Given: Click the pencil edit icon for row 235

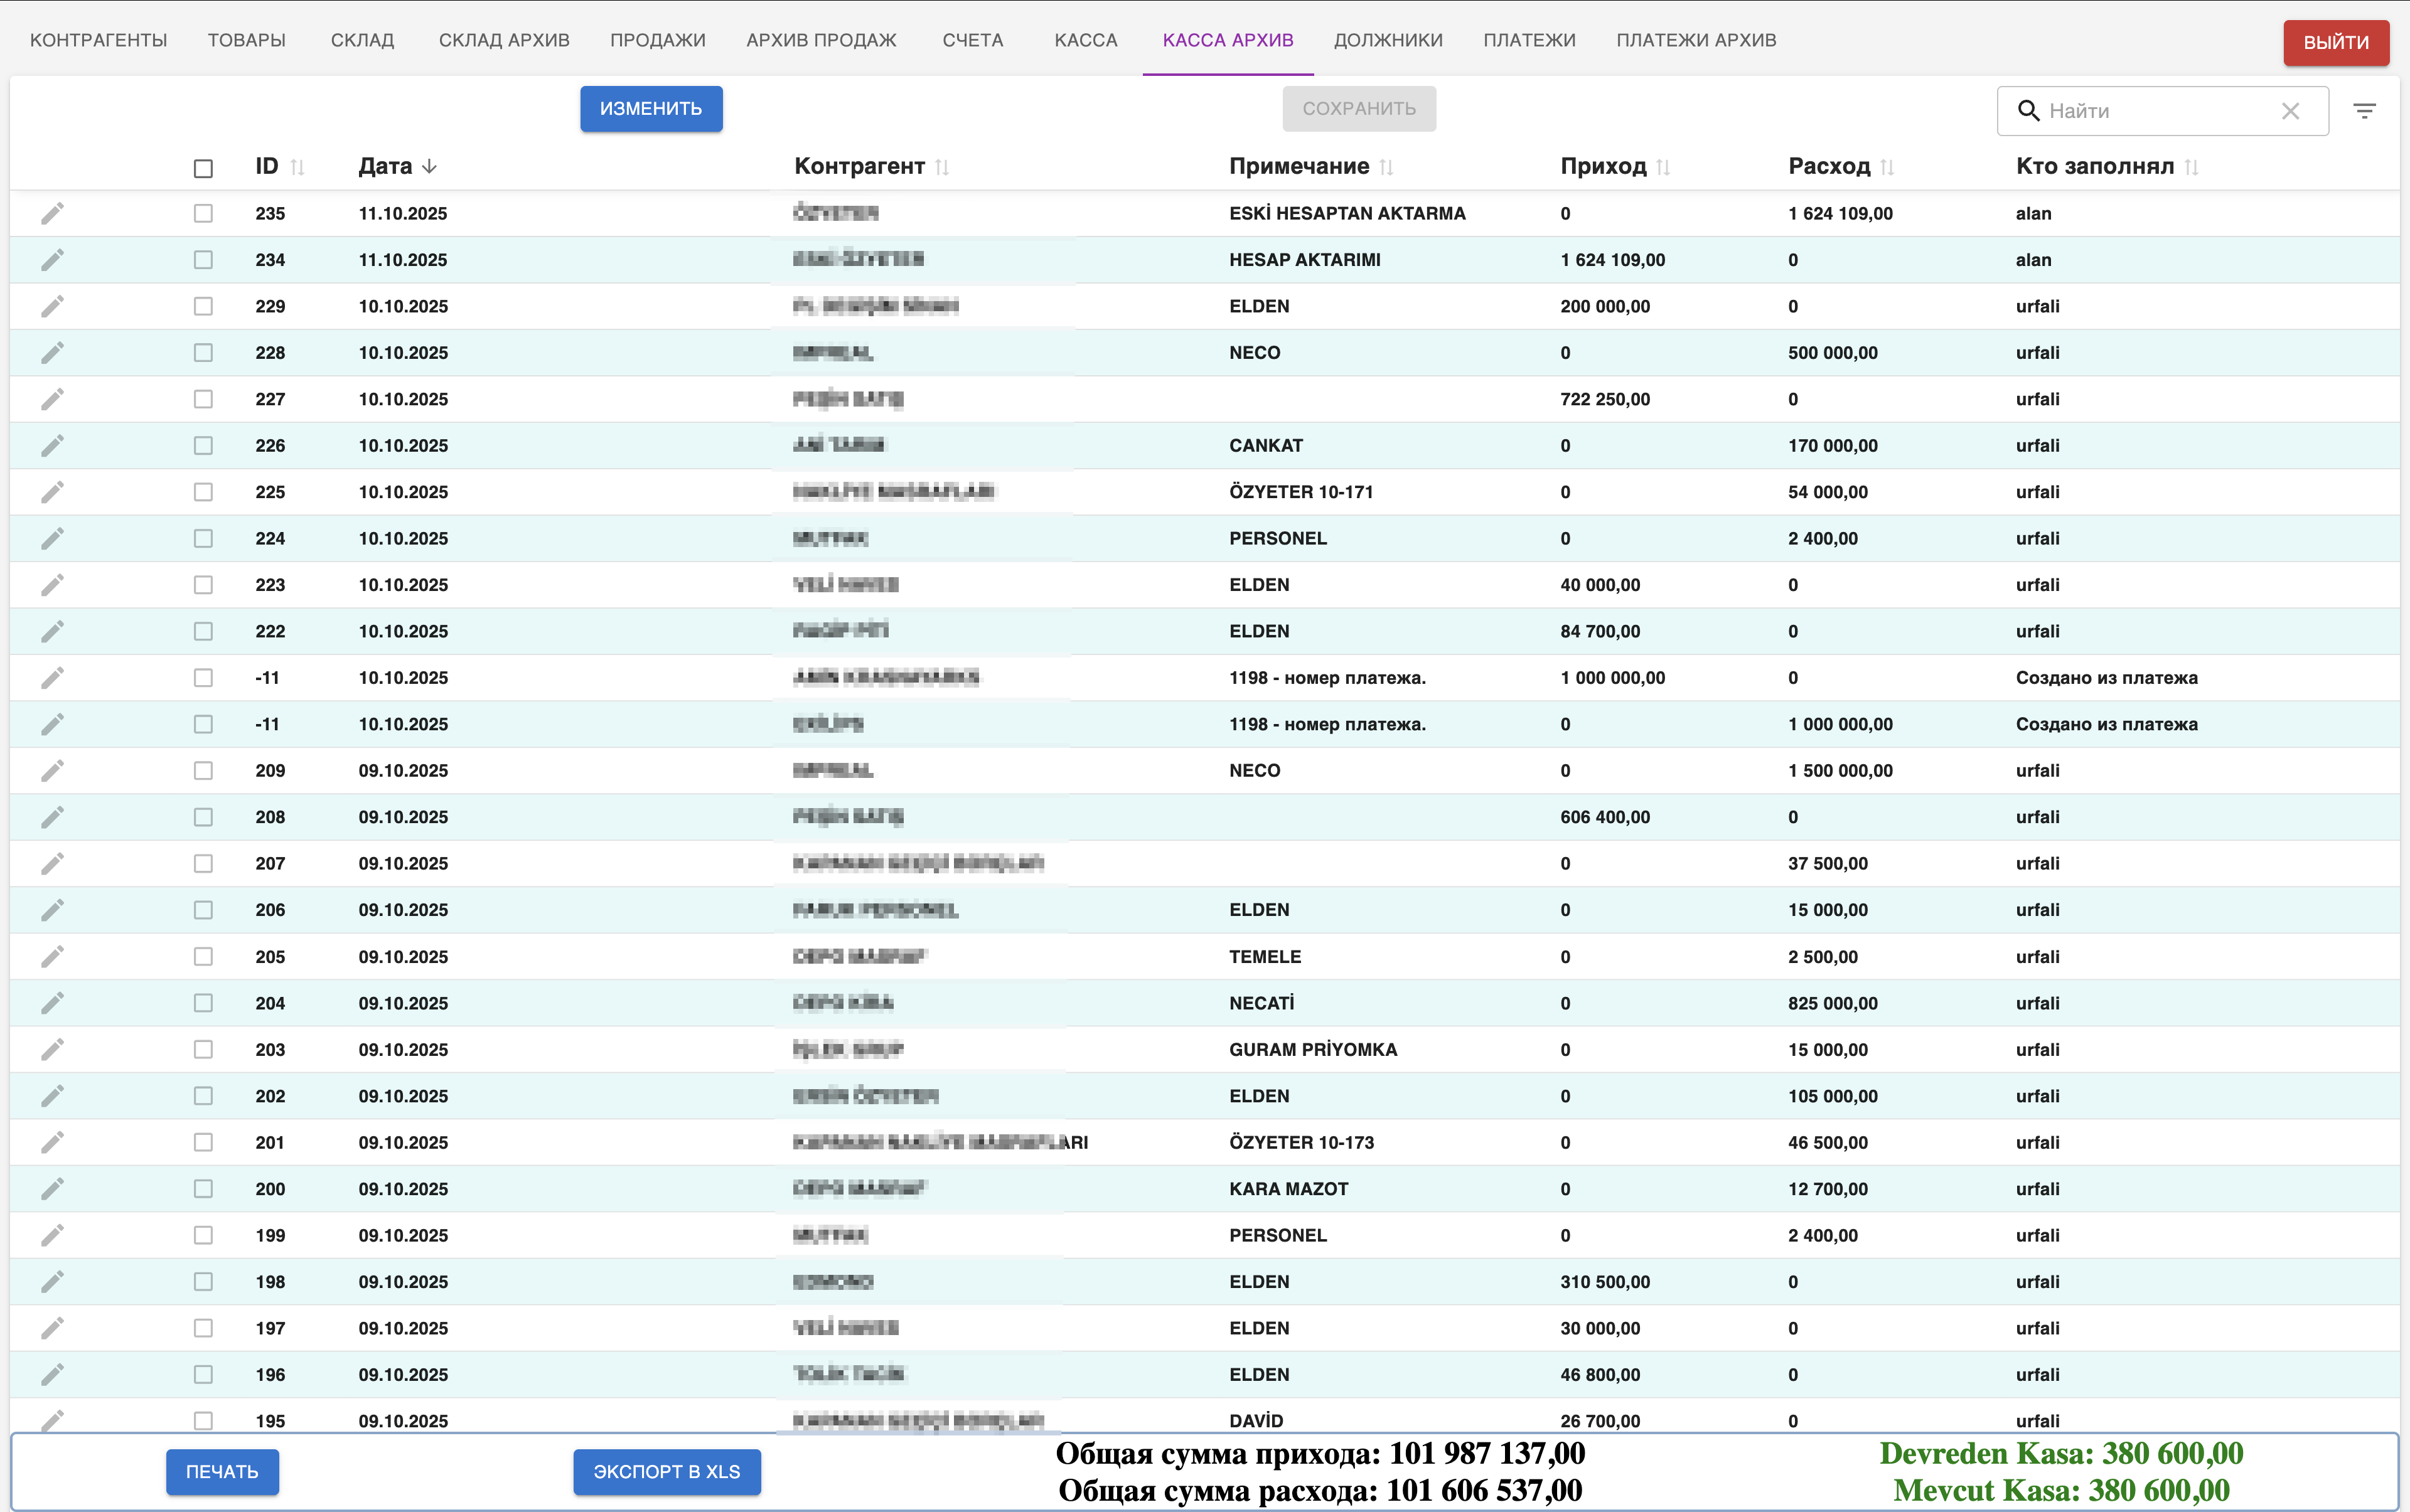Looking at the screenshot, I should pyautogui.click(x=52, y=213).
